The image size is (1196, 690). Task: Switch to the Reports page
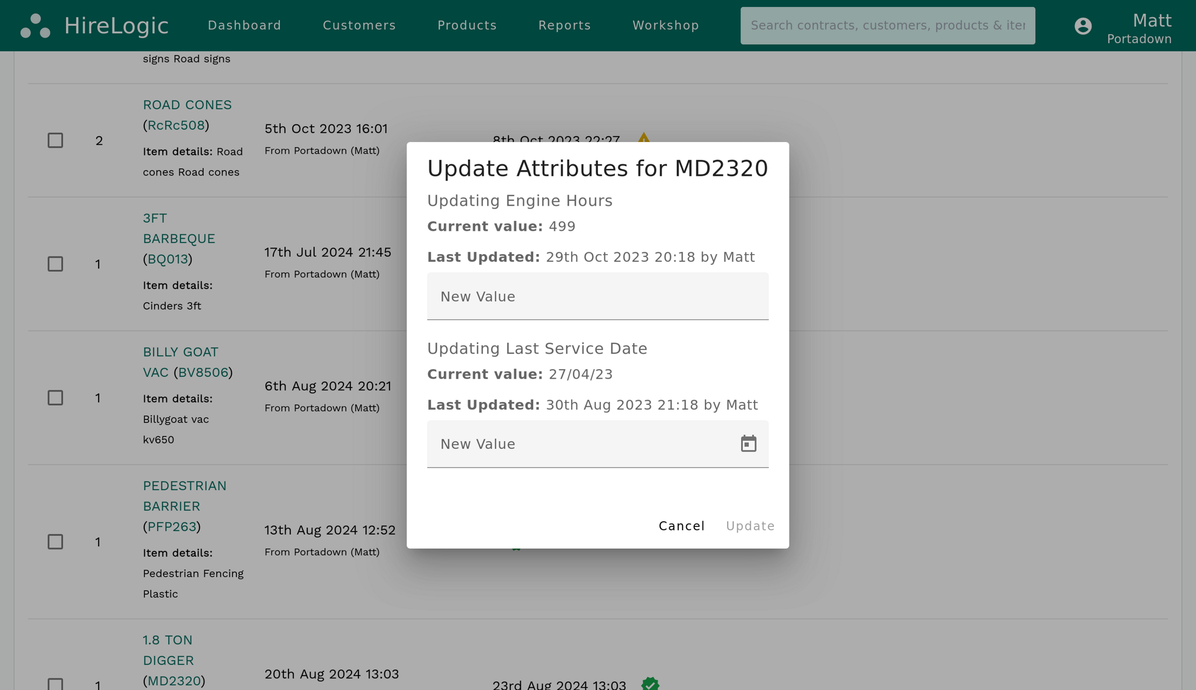(x=564, y=25)
